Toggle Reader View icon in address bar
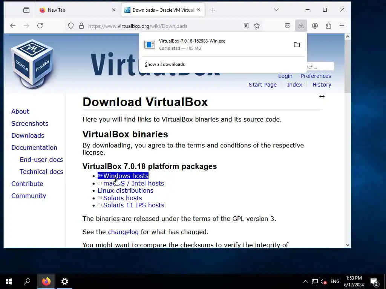This screenshot has width=386, height=289. tap(246, 26)
